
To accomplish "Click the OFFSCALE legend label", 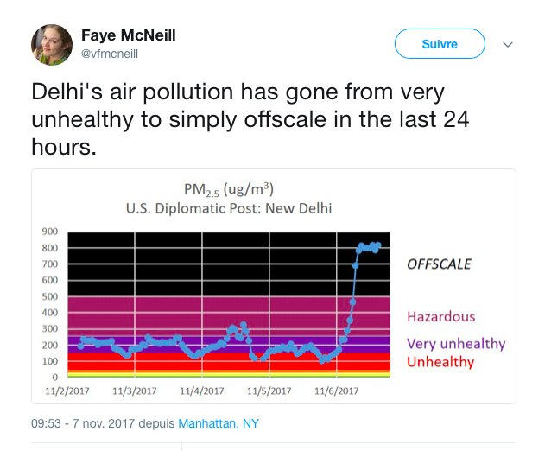I will click(439, 264).
